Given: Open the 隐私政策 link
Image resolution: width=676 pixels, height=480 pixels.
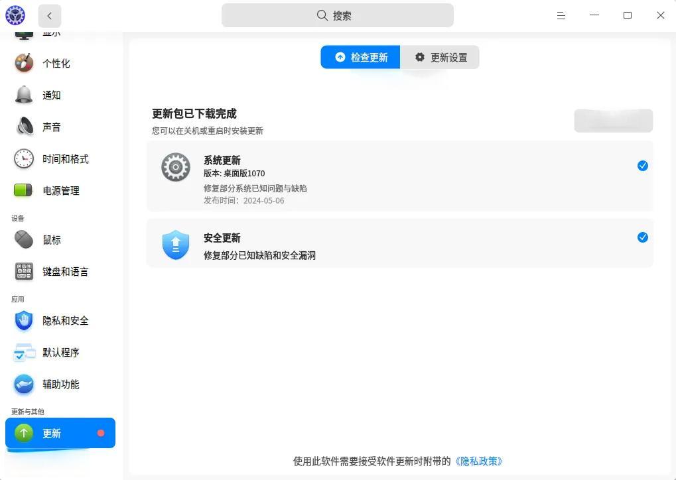Looking at the screenshot, I should (478, 461).
